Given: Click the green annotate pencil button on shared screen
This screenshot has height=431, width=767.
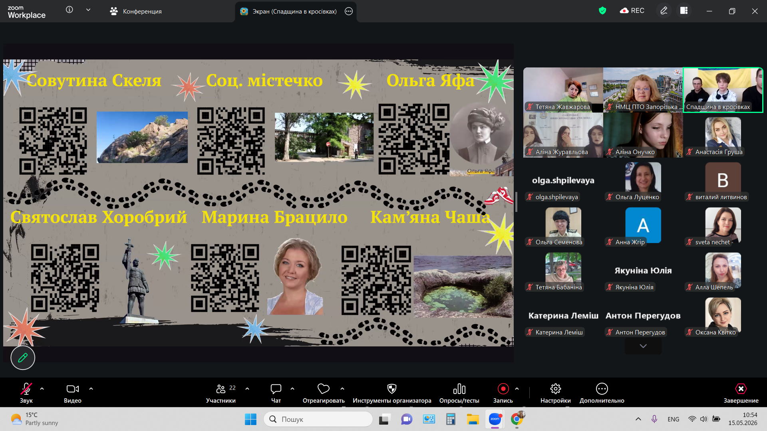Looking at the screenshot, I should point(23,358).
